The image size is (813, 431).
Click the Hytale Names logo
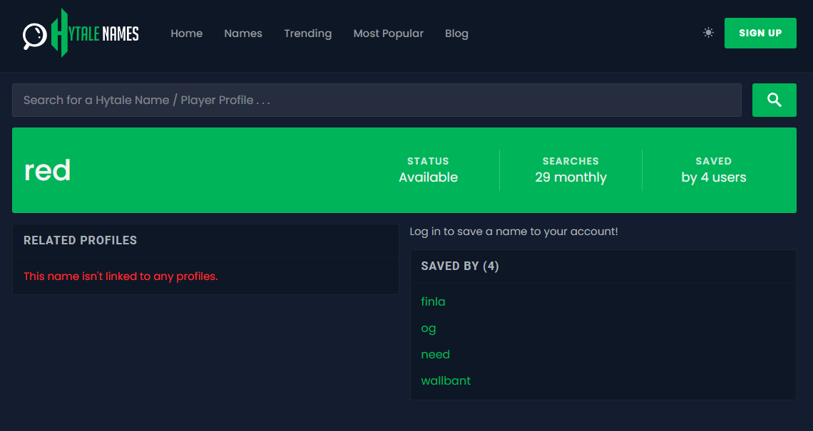[x=81, y=33]
